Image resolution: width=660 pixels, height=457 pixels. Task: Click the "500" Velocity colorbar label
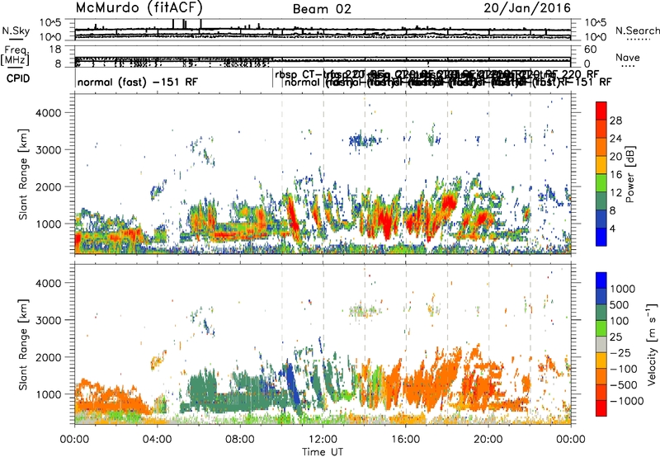click(620, 304)
